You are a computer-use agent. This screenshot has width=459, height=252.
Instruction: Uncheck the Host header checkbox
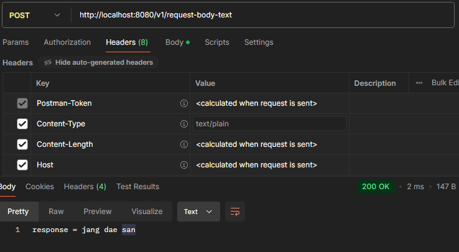[x=22, y=165]
